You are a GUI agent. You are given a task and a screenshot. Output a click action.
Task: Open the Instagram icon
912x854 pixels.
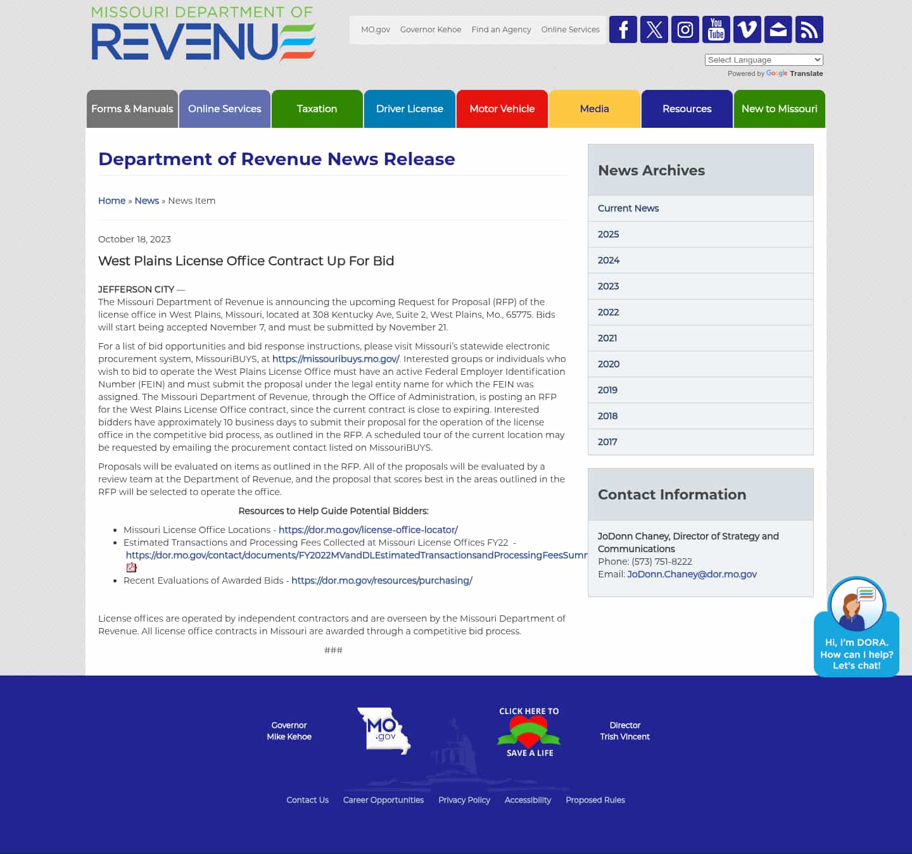click(x=685, y=29)
